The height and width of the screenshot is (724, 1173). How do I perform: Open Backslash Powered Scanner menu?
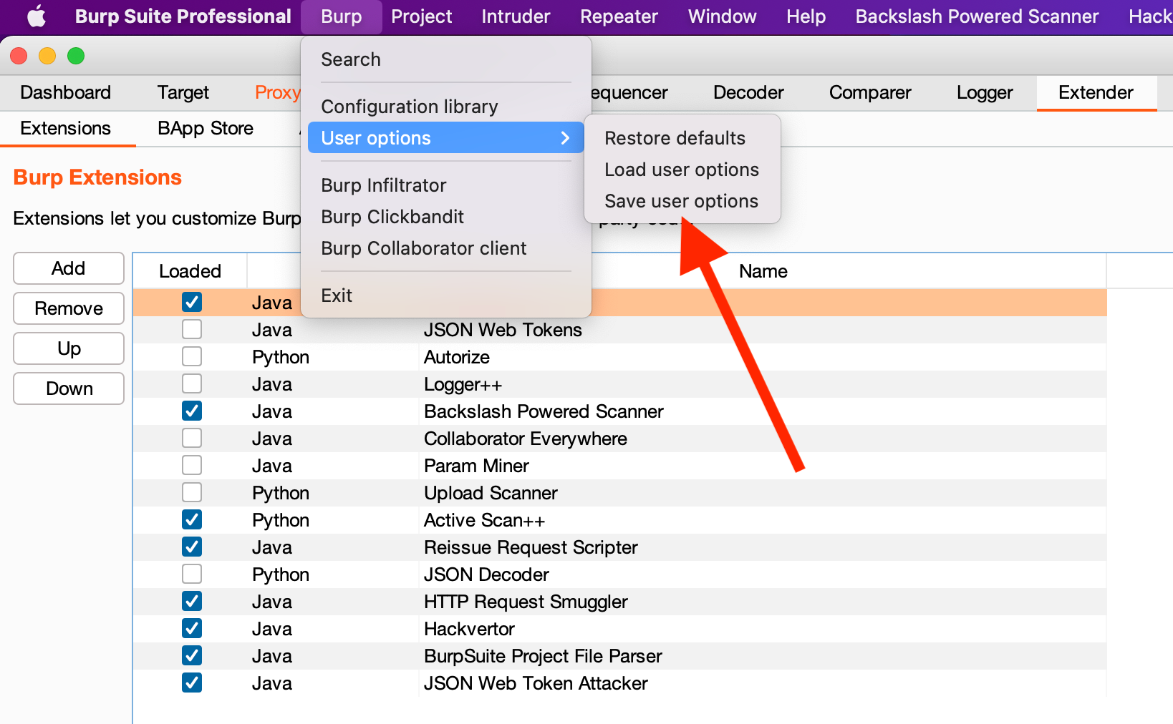977,16
